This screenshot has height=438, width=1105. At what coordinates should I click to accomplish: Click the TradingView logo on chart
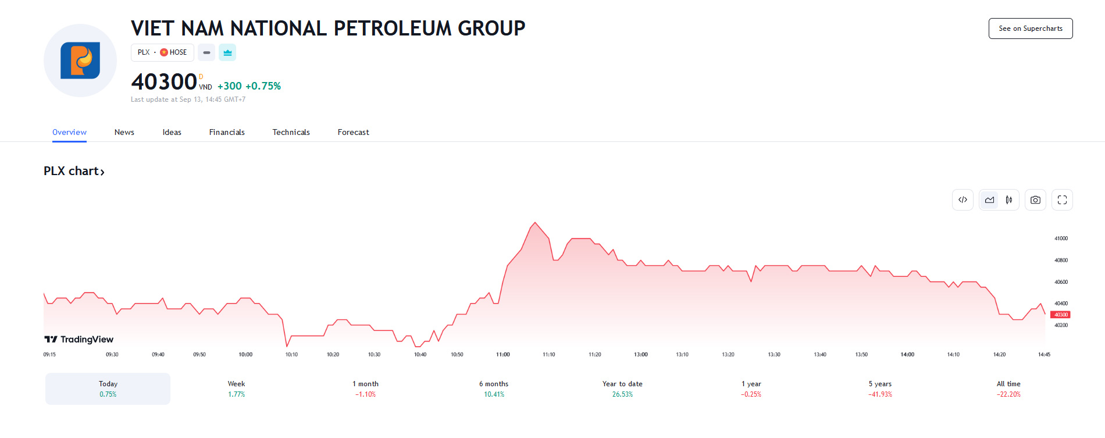pos(79,339)
